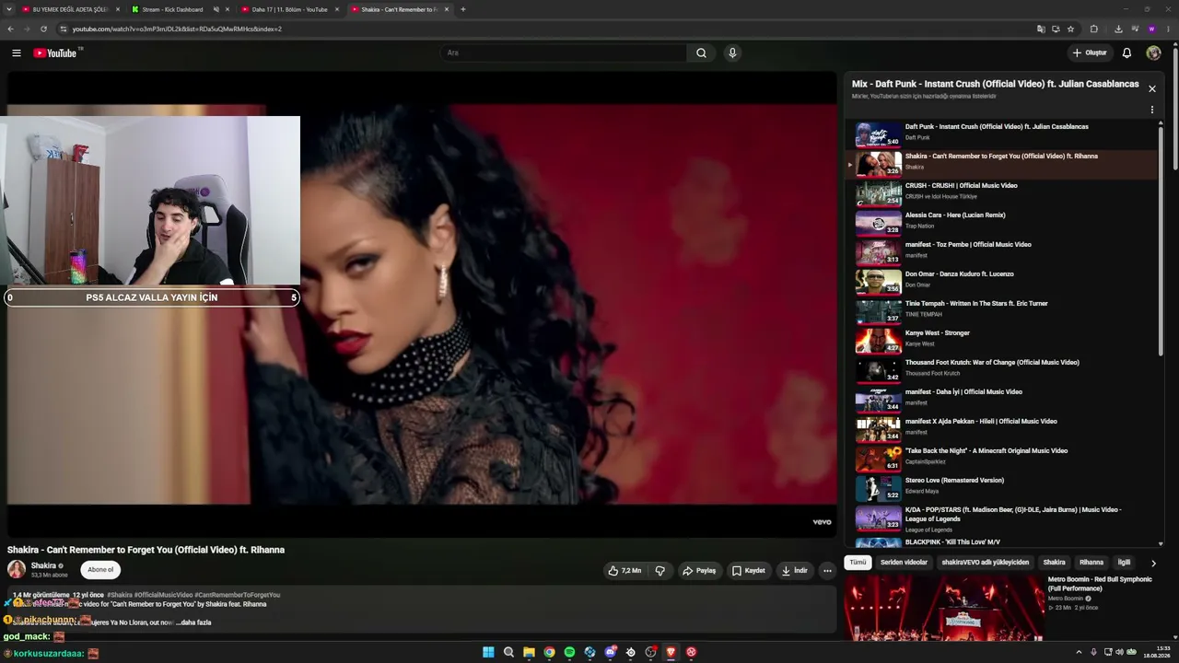Click the media control icon in browser toolbar

(1135, 29)
